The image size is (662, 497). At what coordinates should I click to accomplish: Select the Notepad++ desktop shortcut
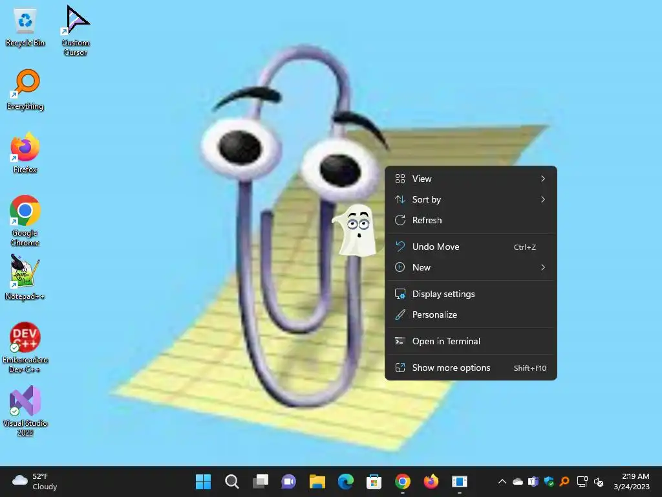[25, 277]
